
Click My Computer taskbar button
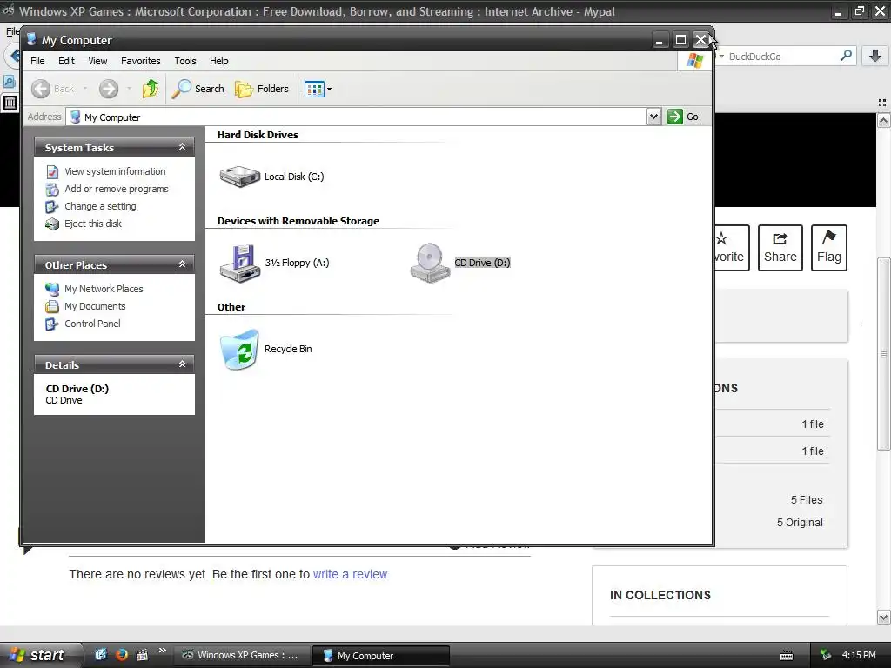[381, 656]
